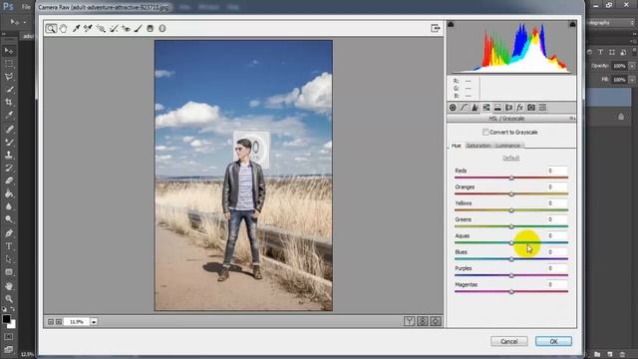Open the HSL / Grayscale panel flyout menu
The image size is (638, 359).
tap(572, 119)
